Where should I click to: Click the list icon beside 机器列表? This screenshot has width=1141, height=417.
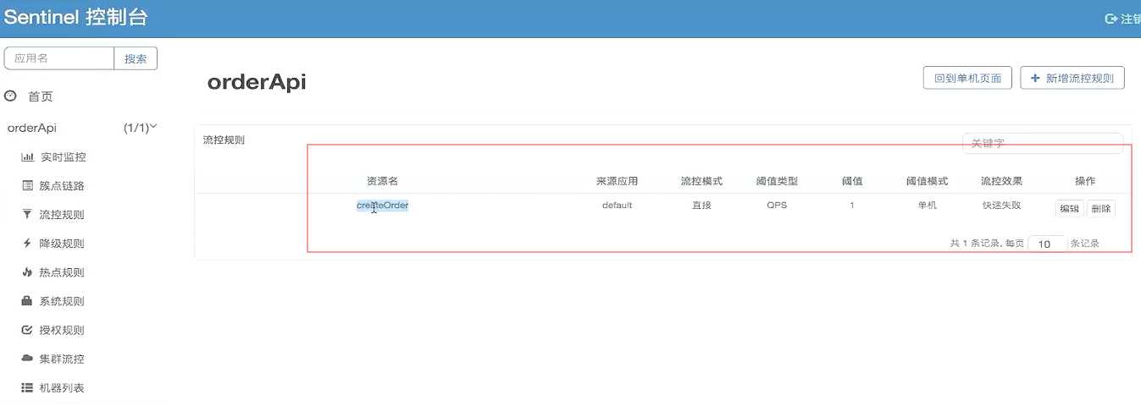point(27,387)
